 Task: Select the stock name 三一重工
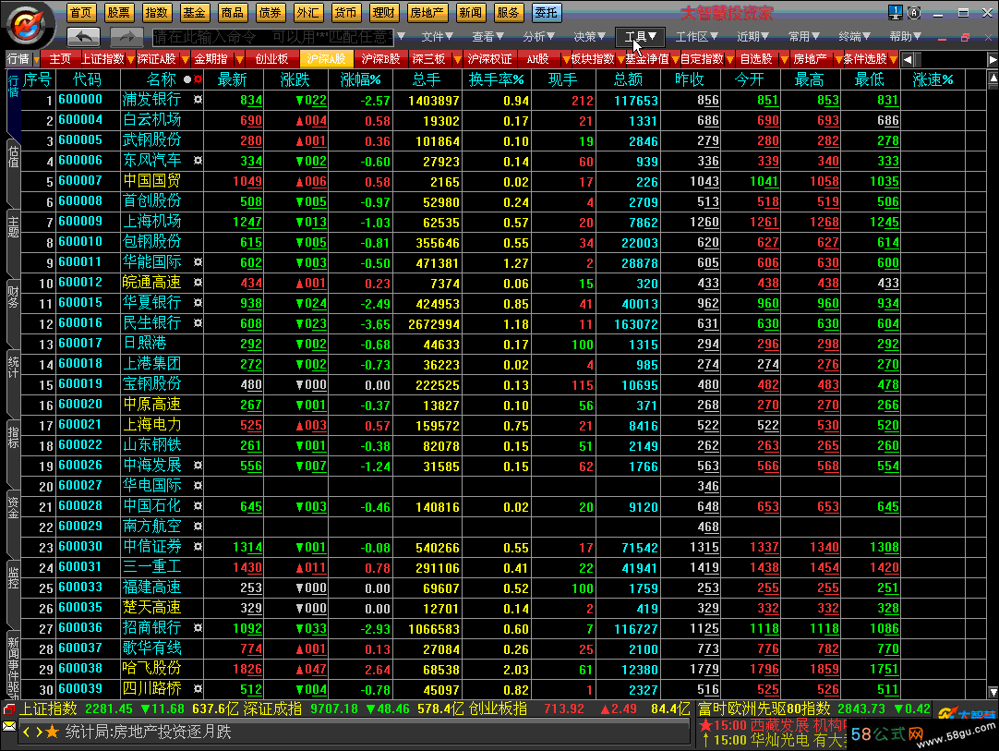click(x=151, y=567)
